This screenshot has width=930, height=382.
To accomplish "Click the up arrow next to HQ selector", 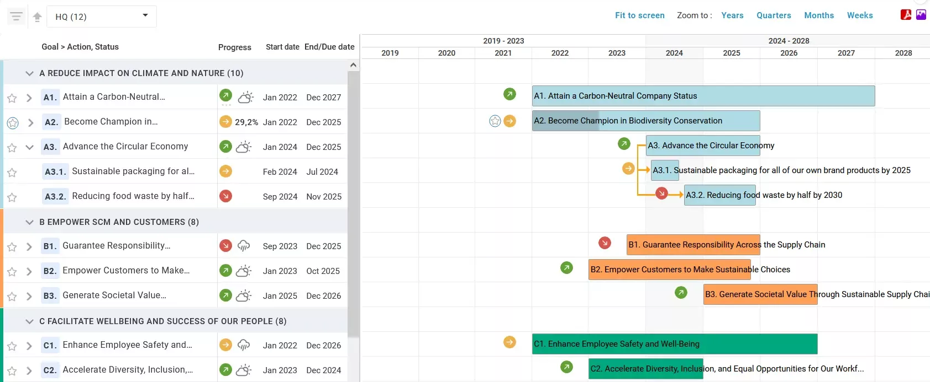I will coord(37,17).
